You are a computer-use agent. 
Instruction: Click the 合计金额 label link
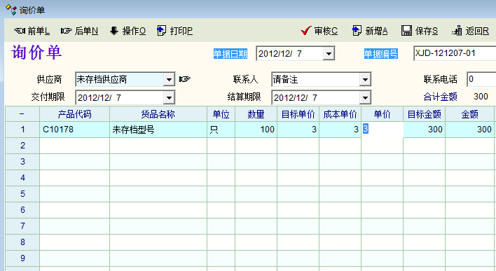coord(440,97)
